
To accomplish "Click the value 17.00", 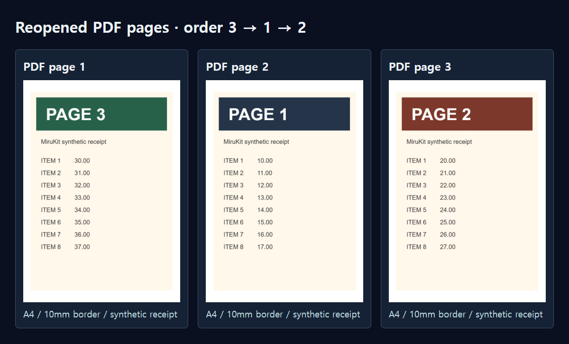I will click(x=265, y=247).
